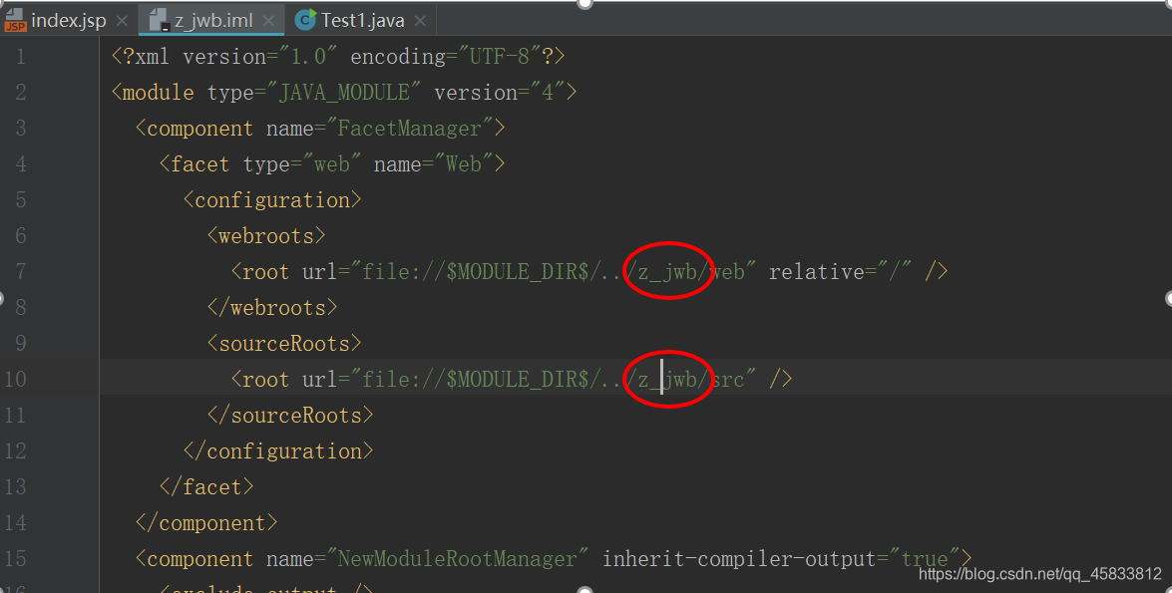The height and width of the screenshot is (593, 1172).
Task: Click line number 10 in the gutter
Action: [15, 379]
